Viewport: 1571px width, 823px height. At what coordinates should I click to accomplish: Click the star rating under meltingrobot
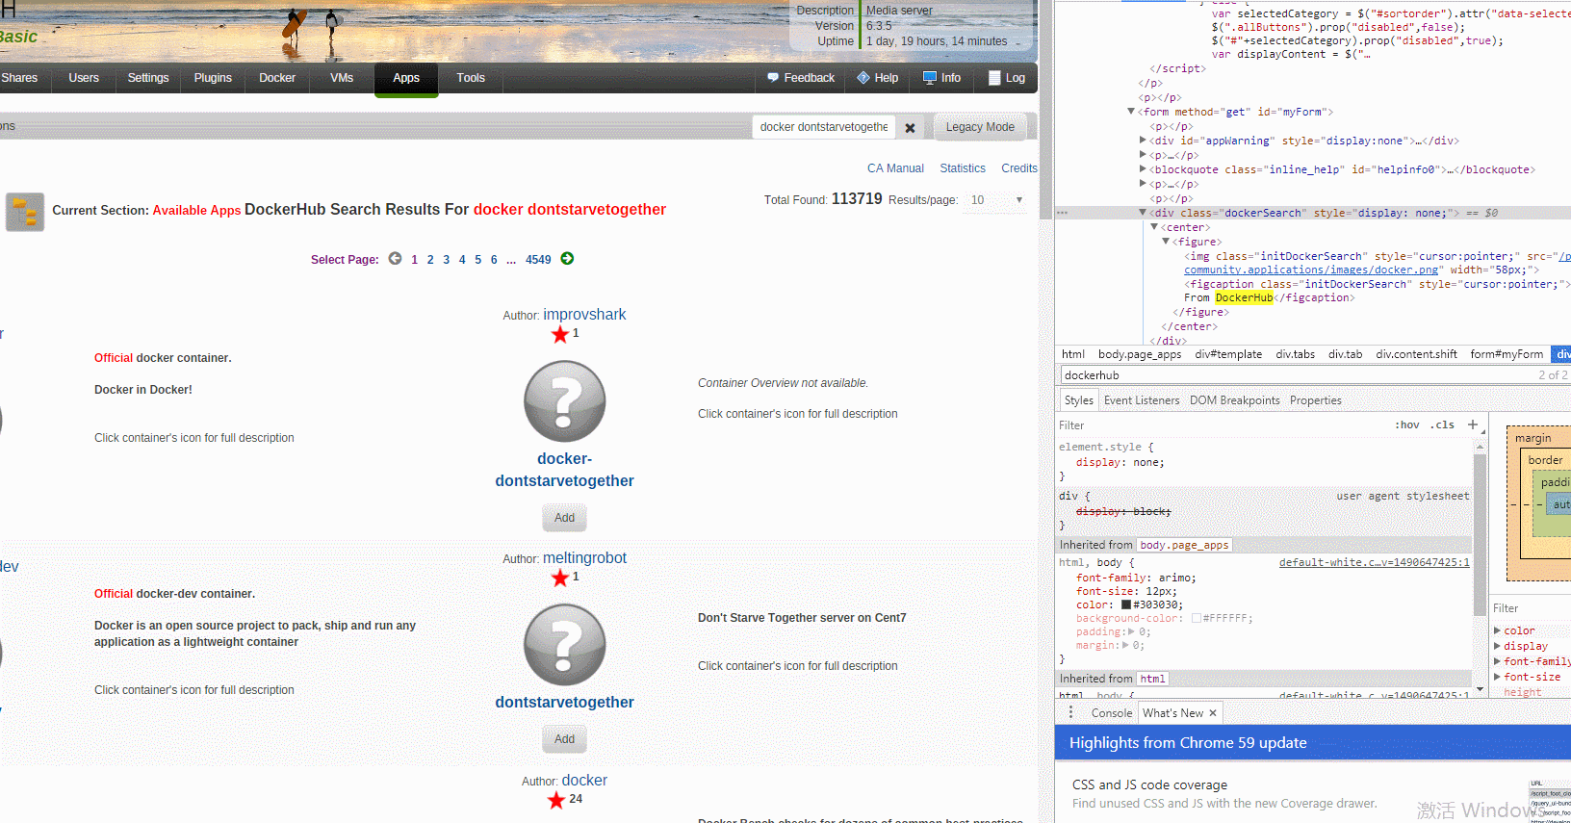pyautogui.click(x=560, y=578)
